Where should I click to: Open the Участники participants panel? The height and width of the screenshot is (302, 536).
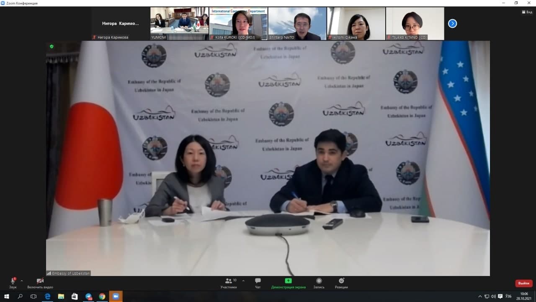click(229, 283)
